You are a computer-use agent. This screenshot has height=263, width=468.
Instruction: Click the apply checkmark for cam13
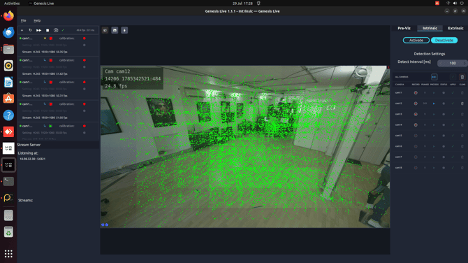pos(453,114)
